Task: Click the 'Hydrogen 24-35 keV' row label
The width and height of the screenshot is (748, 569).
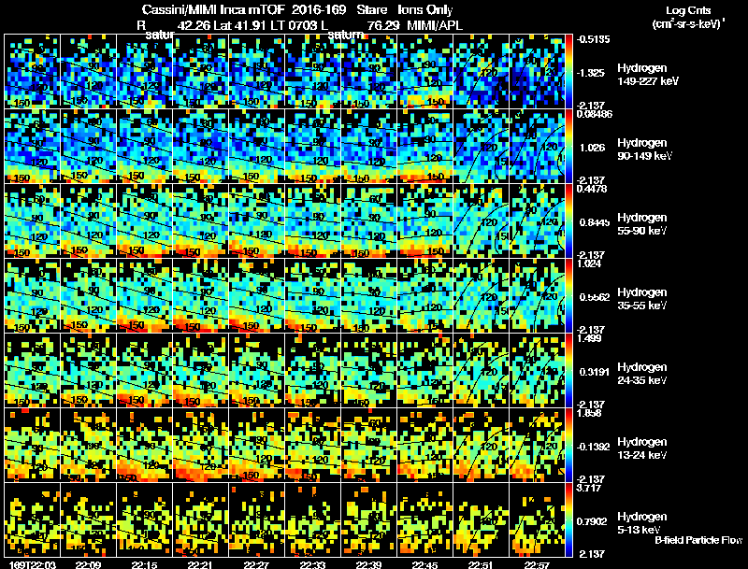Action: [642, 374]
